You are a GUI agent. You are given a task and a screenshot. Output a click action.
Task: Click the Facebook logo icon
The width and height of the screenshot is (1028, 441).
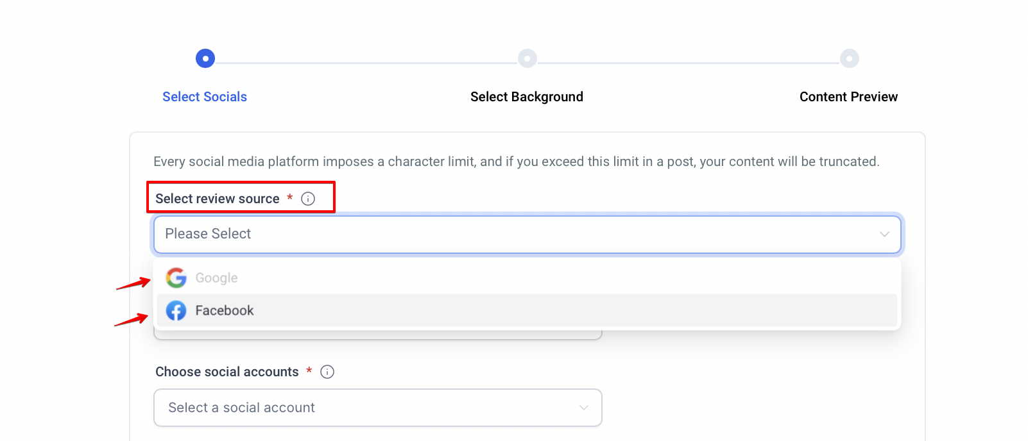(x=176, y=311)
